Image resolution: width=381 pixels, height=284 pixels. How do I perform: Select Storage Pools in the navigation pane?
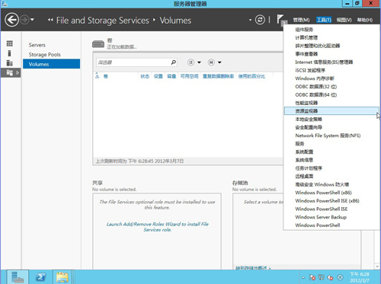pyautogui.click(x=44, y=55)
